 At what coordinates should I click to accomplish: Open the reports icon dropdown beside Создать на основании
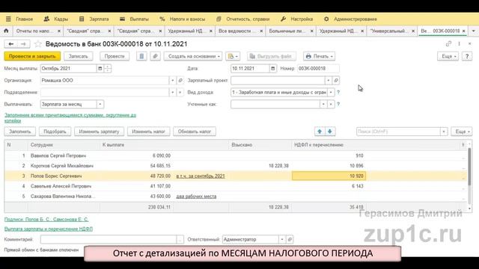pyautogui.click(x=233, y=57)
